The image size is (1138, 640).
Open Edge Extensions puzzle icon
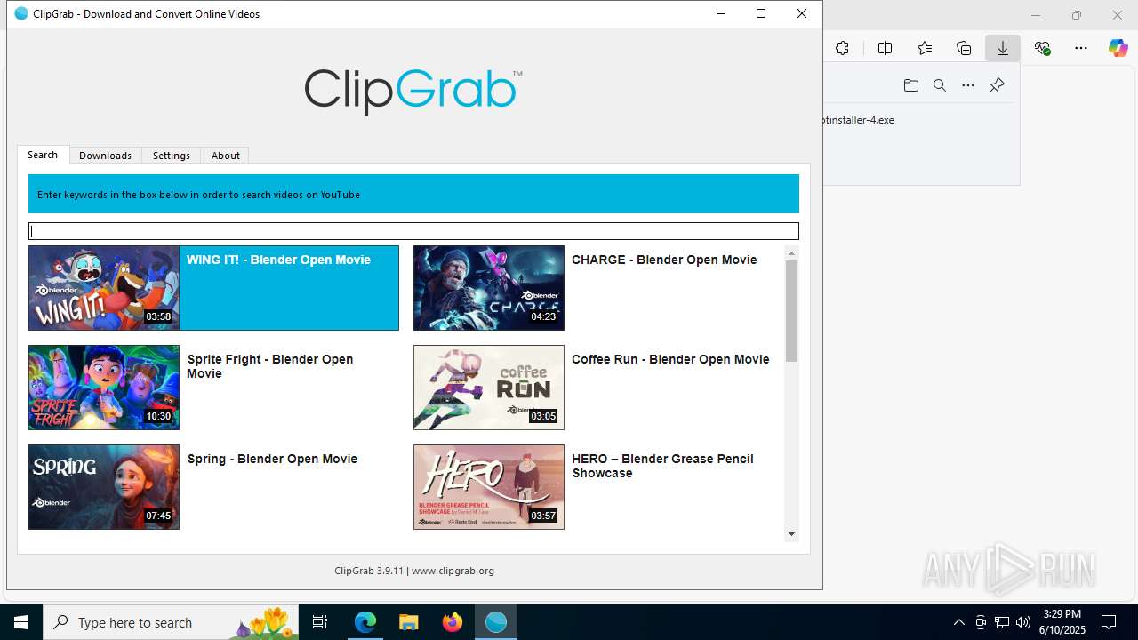pos(842,48)
